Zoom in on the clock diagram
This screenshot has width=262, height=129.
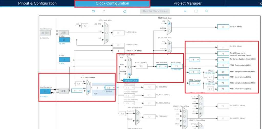[x=185, y=11]
